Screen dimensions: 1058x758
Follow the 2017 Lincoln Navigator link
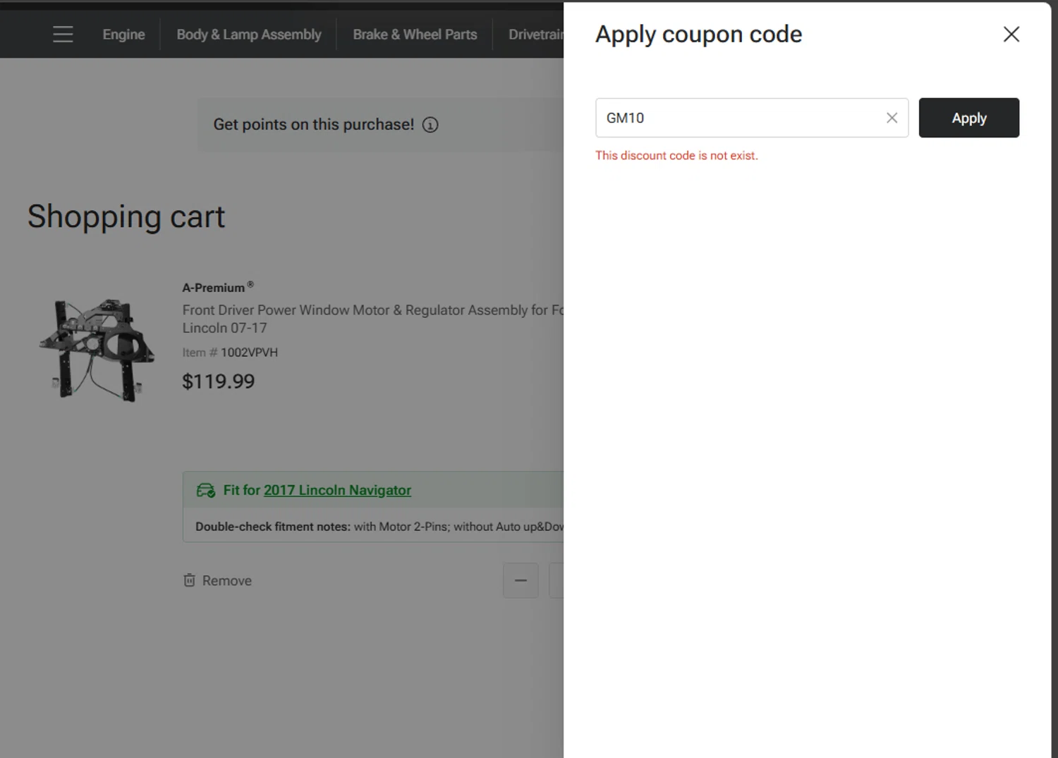point(337,490)
